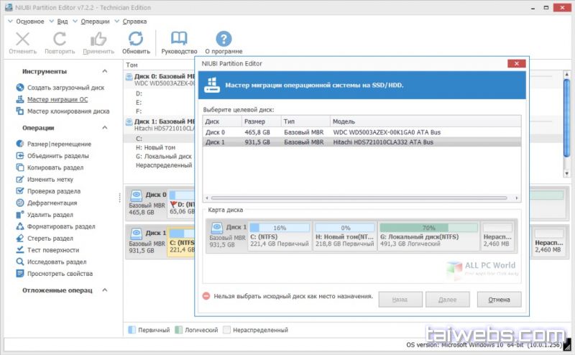Image resolution: width=575 pixels, height=355 pixels.
Task: Sort by the Тип column header
Action: tap(305, 121)
